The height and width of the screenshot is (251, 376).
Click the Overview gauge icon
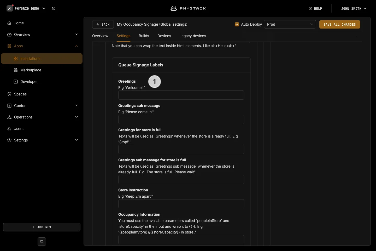[9, 35]
